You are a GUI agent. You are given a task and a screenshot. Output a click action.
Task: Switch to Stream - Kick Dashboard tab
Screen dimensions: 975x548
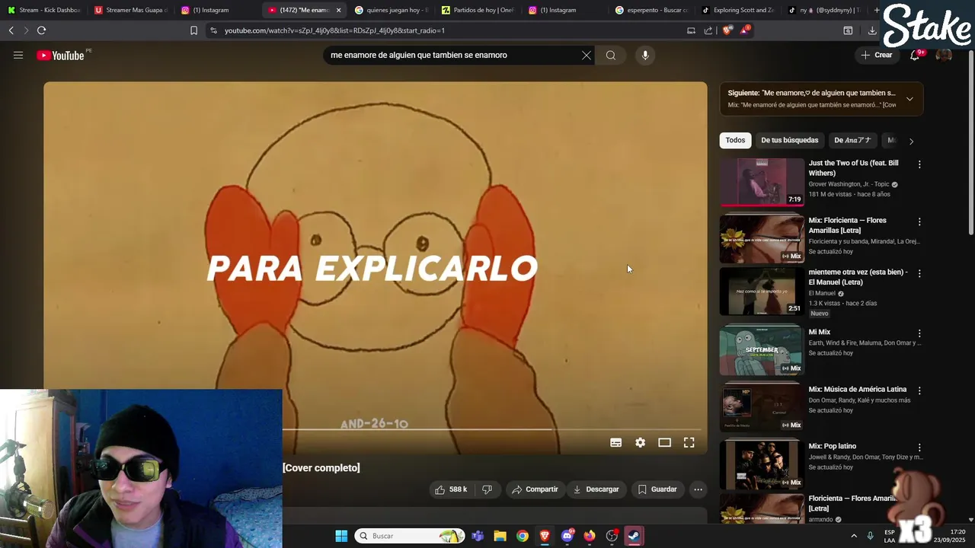tap(43, 10)
